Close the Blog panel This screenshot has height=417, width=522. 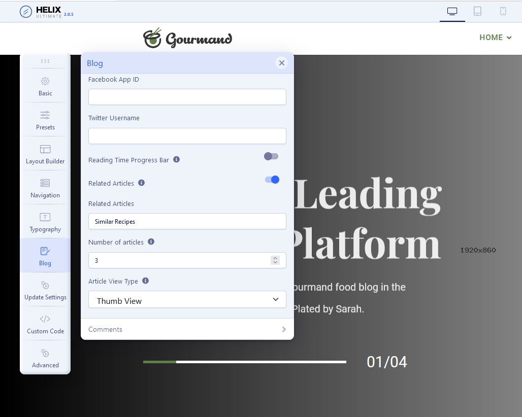[x=281, y=63]
